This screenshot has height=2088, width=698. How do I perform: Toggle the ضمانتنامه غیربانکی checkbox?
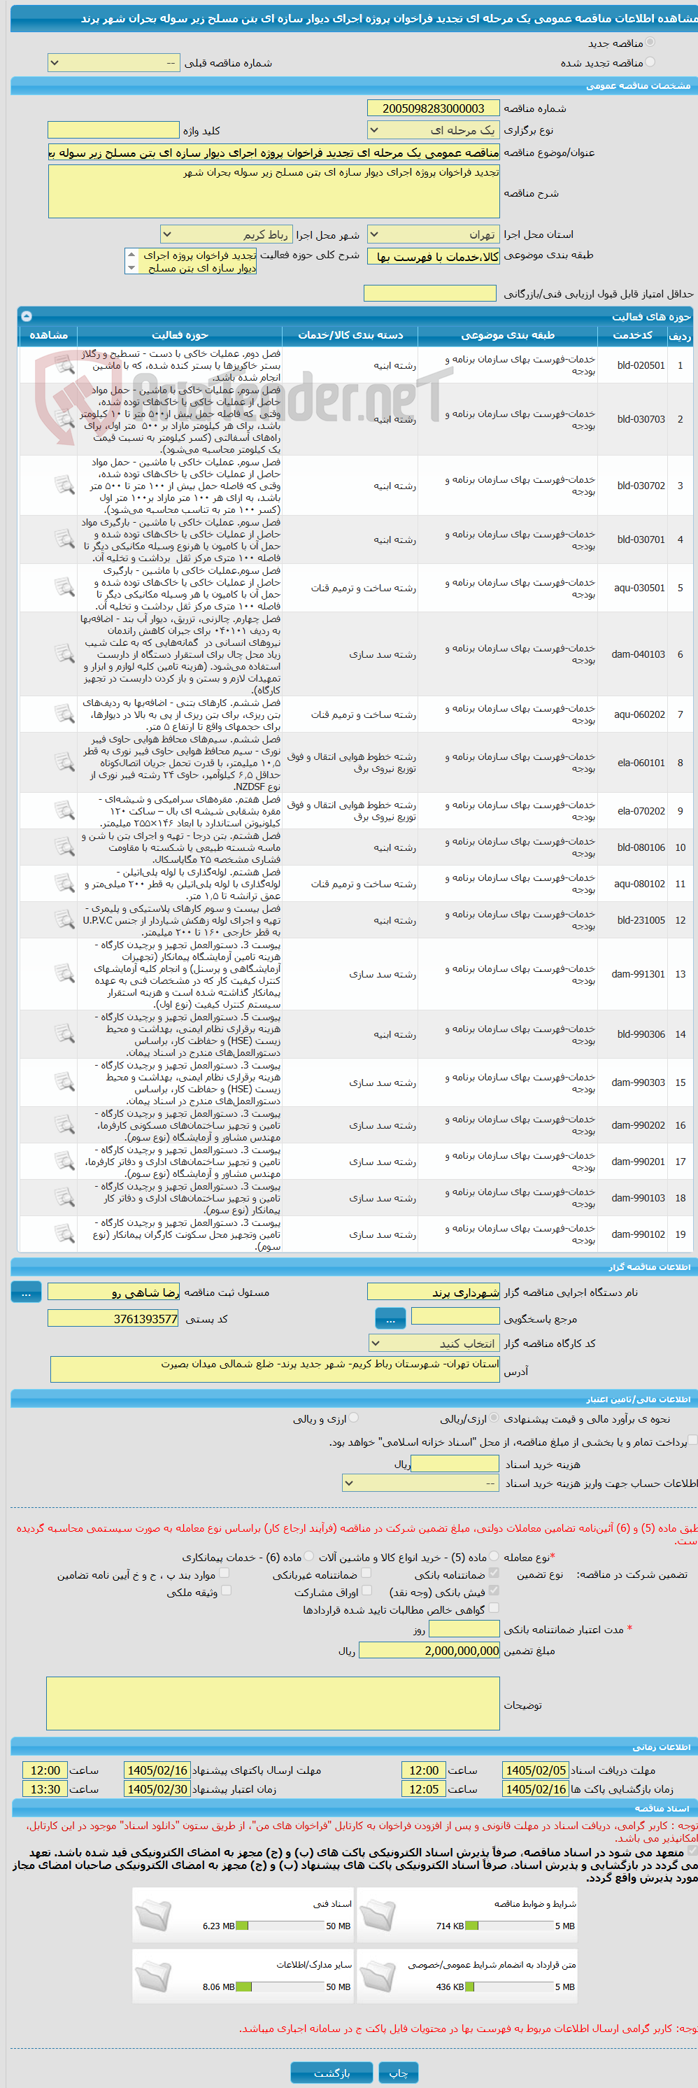tap(366, 1573)
